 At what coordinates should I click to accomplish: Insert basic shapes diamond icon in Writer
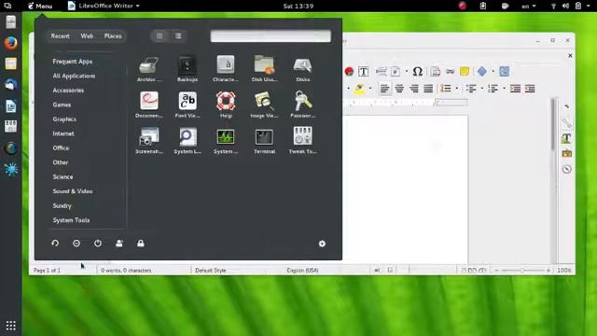[481, 71]
